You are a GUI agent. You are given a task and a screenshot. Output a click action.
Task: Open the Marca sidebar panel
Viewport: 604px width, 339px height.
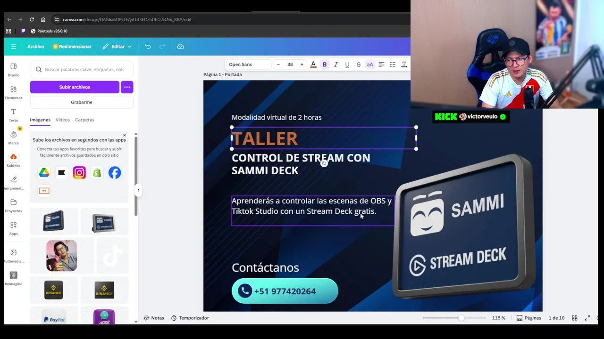click(x=13, y=137)
